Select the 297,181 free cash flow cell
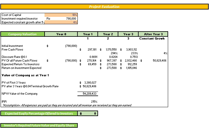The image size is (209, 132). pos(88,50)
